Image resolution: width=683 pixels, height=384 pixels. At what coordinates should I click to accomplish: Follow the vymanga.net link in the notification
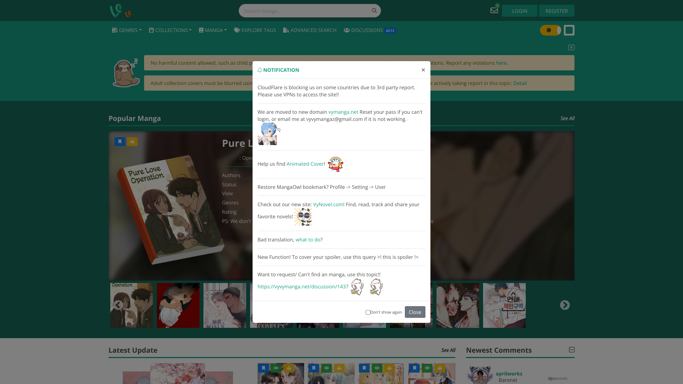click(x=343, y=112)
